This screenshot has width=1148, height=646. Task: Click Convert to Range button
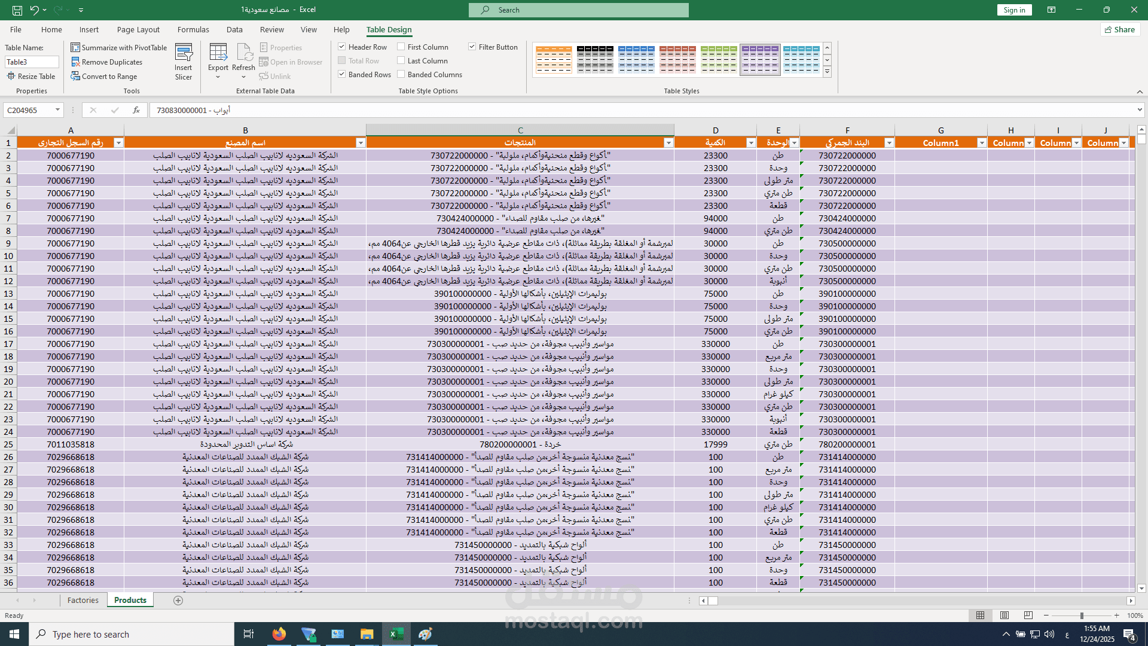coord(109,76)
